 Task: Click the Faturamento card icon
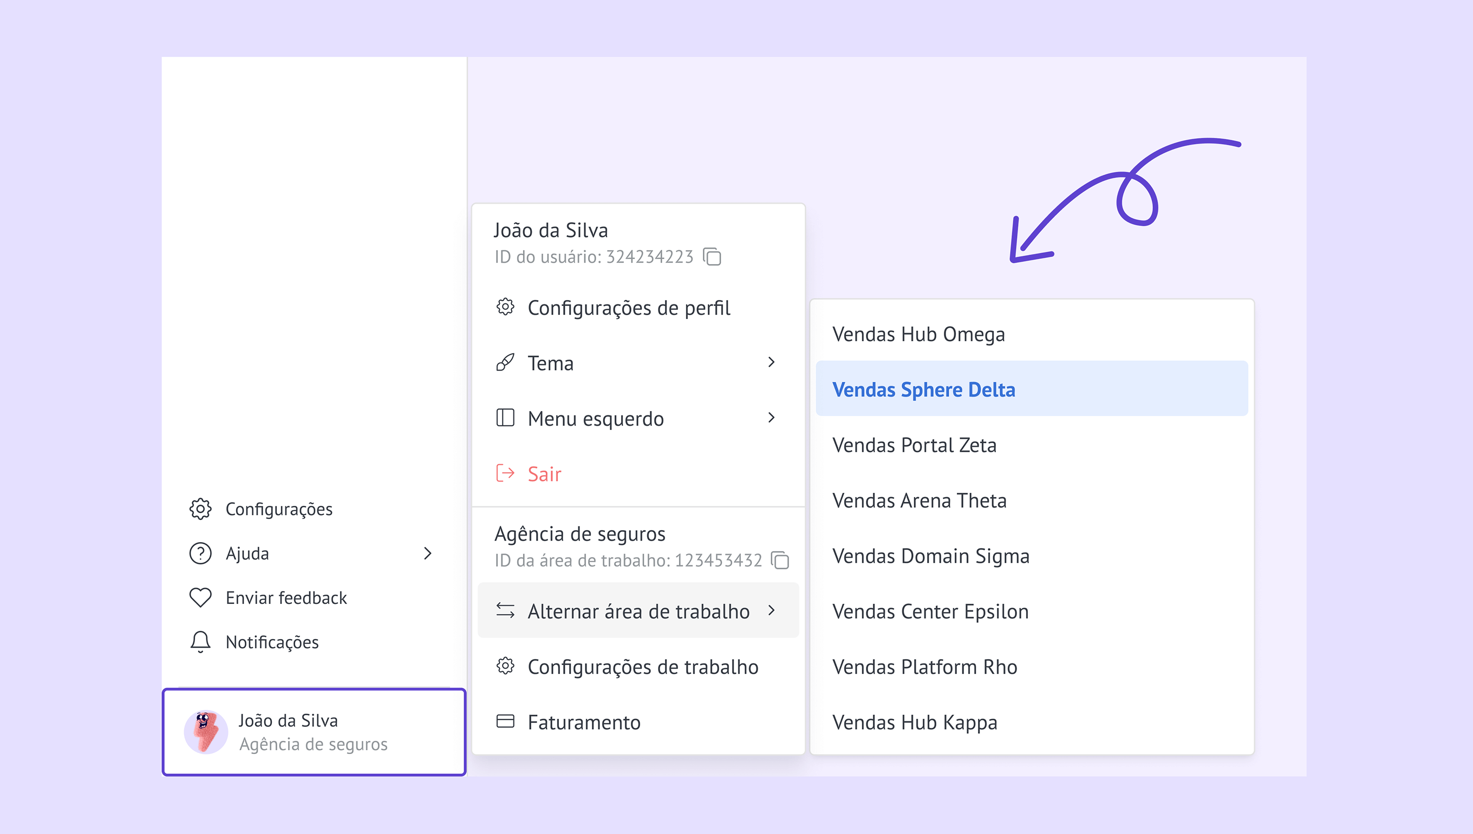pos(505,722)
